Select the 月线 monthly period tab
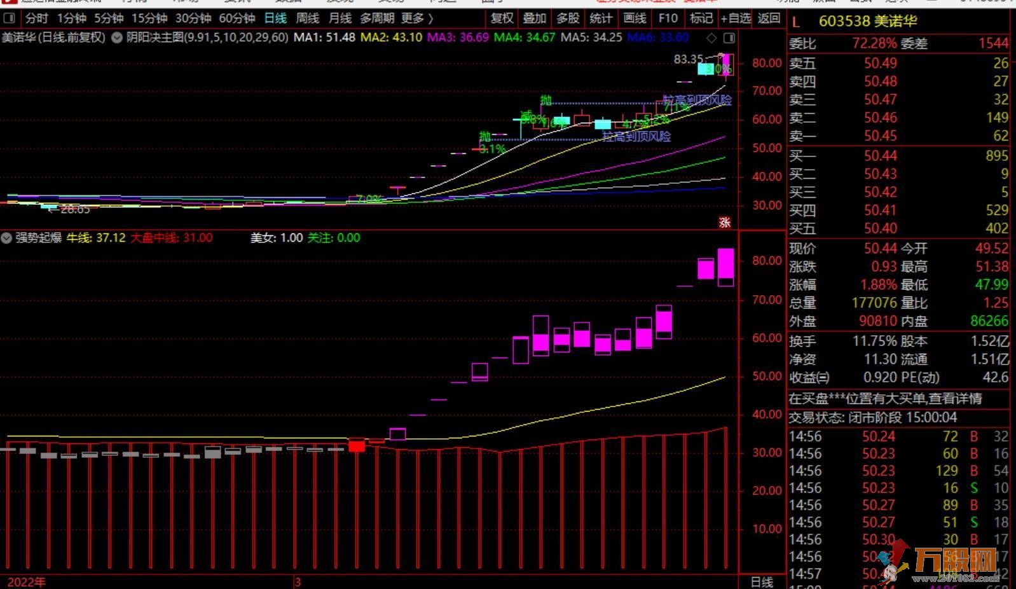 (x=340, y=18)
